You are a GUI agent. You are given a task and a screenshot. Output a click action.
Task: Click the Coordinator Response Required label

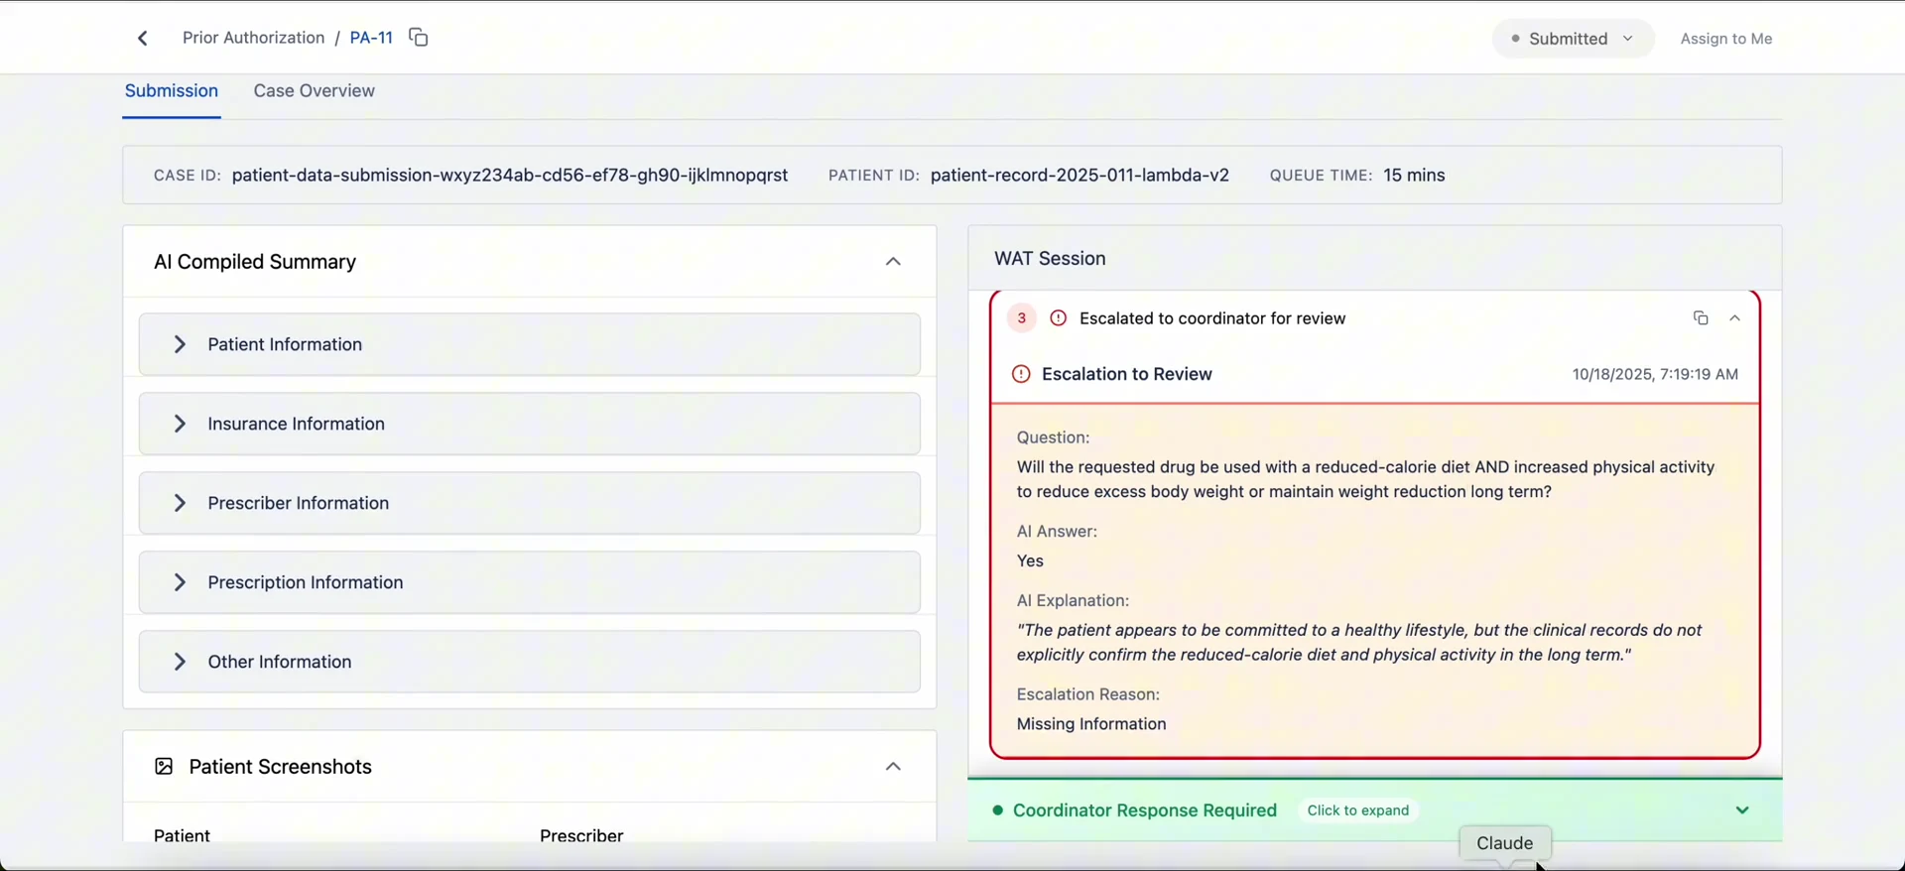1144,810
